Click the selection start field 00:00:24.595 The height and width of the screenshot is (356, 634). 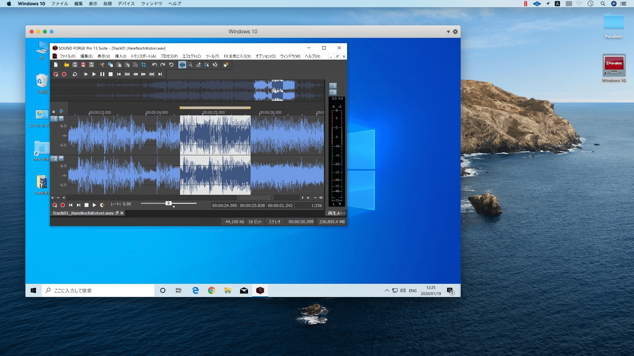[225, 206]
